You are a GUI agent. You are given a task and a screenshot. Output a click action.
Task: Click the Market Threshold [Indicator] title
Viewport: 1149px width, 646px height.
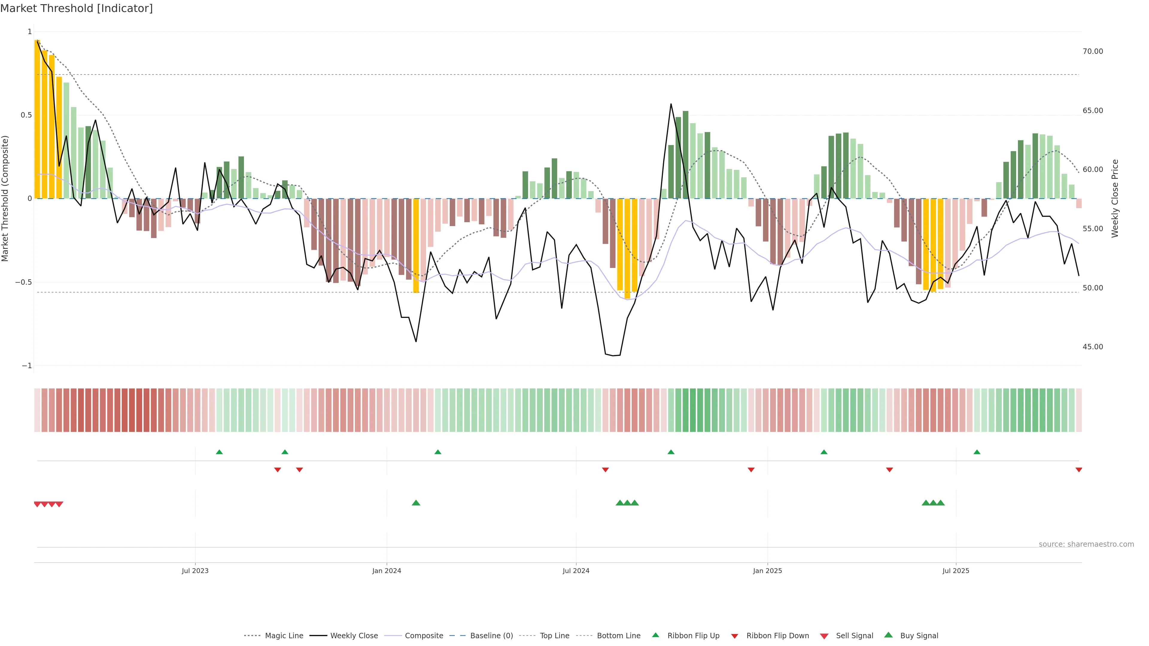pos(76,8)
